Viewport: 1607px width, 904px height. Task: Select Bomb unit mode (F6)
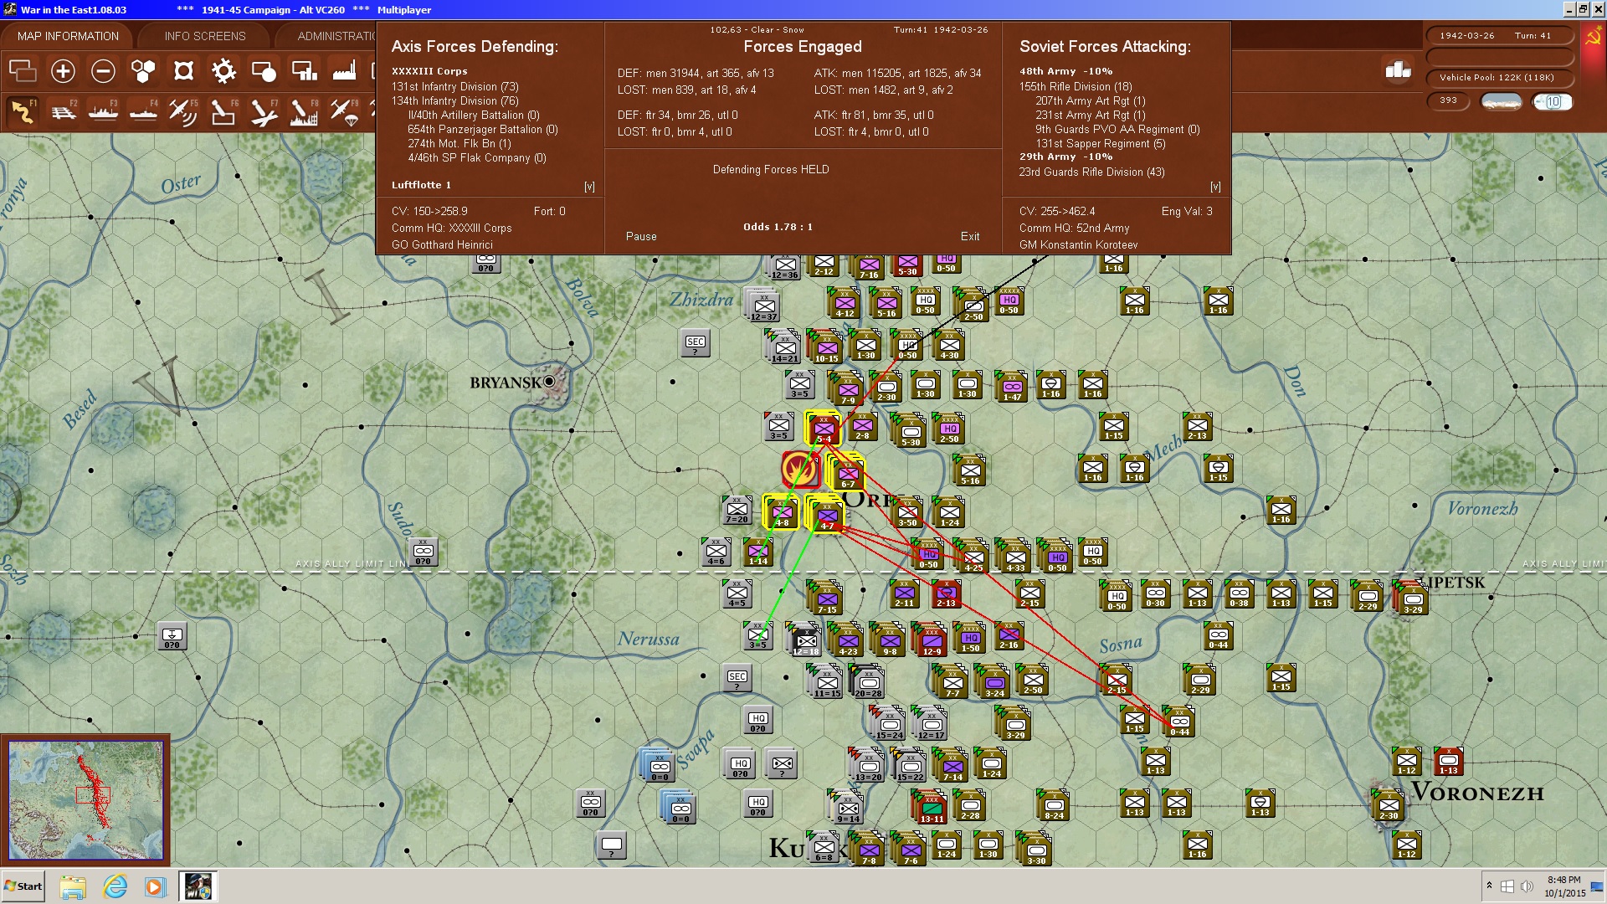coord(223,112)
